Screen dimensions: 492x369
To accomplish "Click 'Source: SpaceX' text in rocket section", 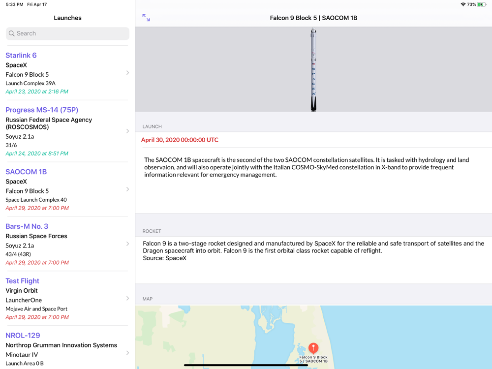I will pos(165,258).
